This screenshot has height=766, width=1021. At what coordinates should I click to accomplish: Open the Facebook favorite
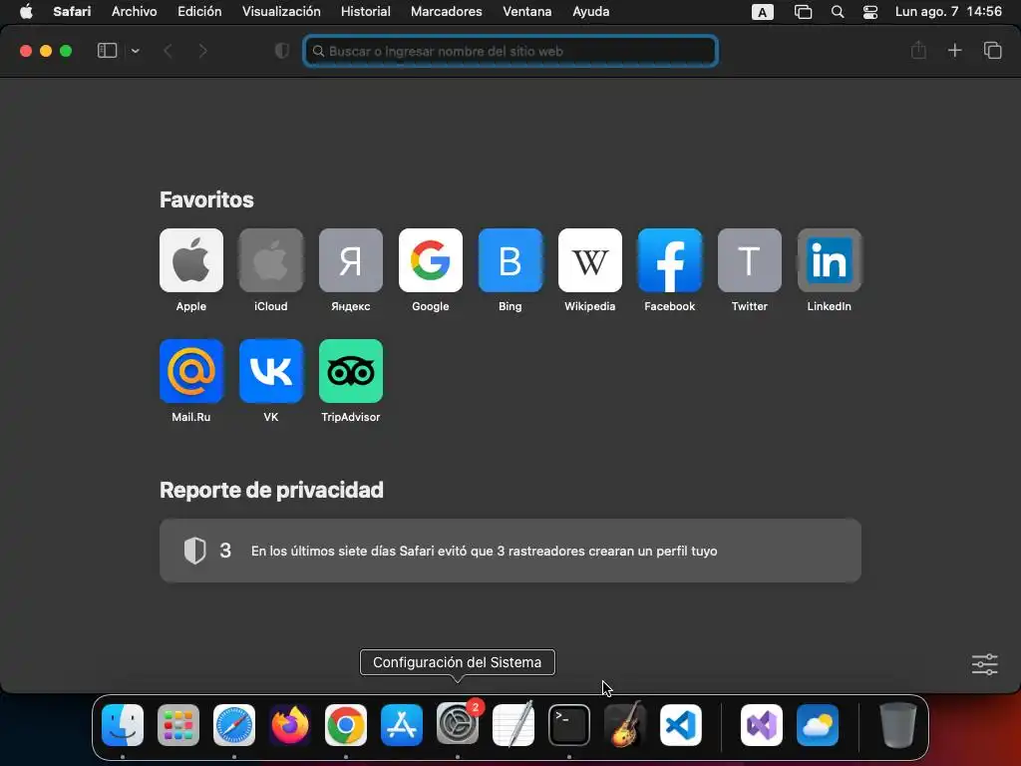tap(669, 260)
